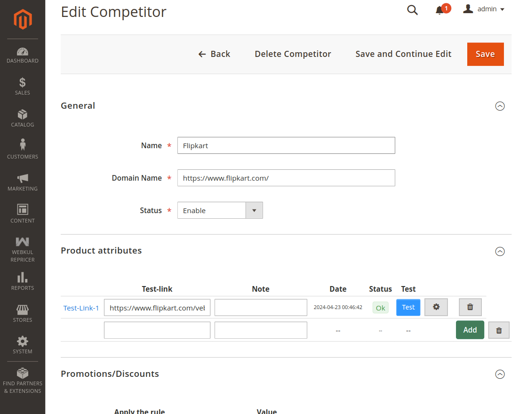Click the trash icon on Test-Link-1 row
The image size is (527, 414).
click(470, 307)
